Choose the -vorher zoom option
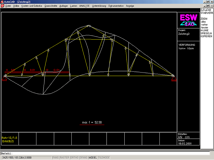 click(204, 25)
